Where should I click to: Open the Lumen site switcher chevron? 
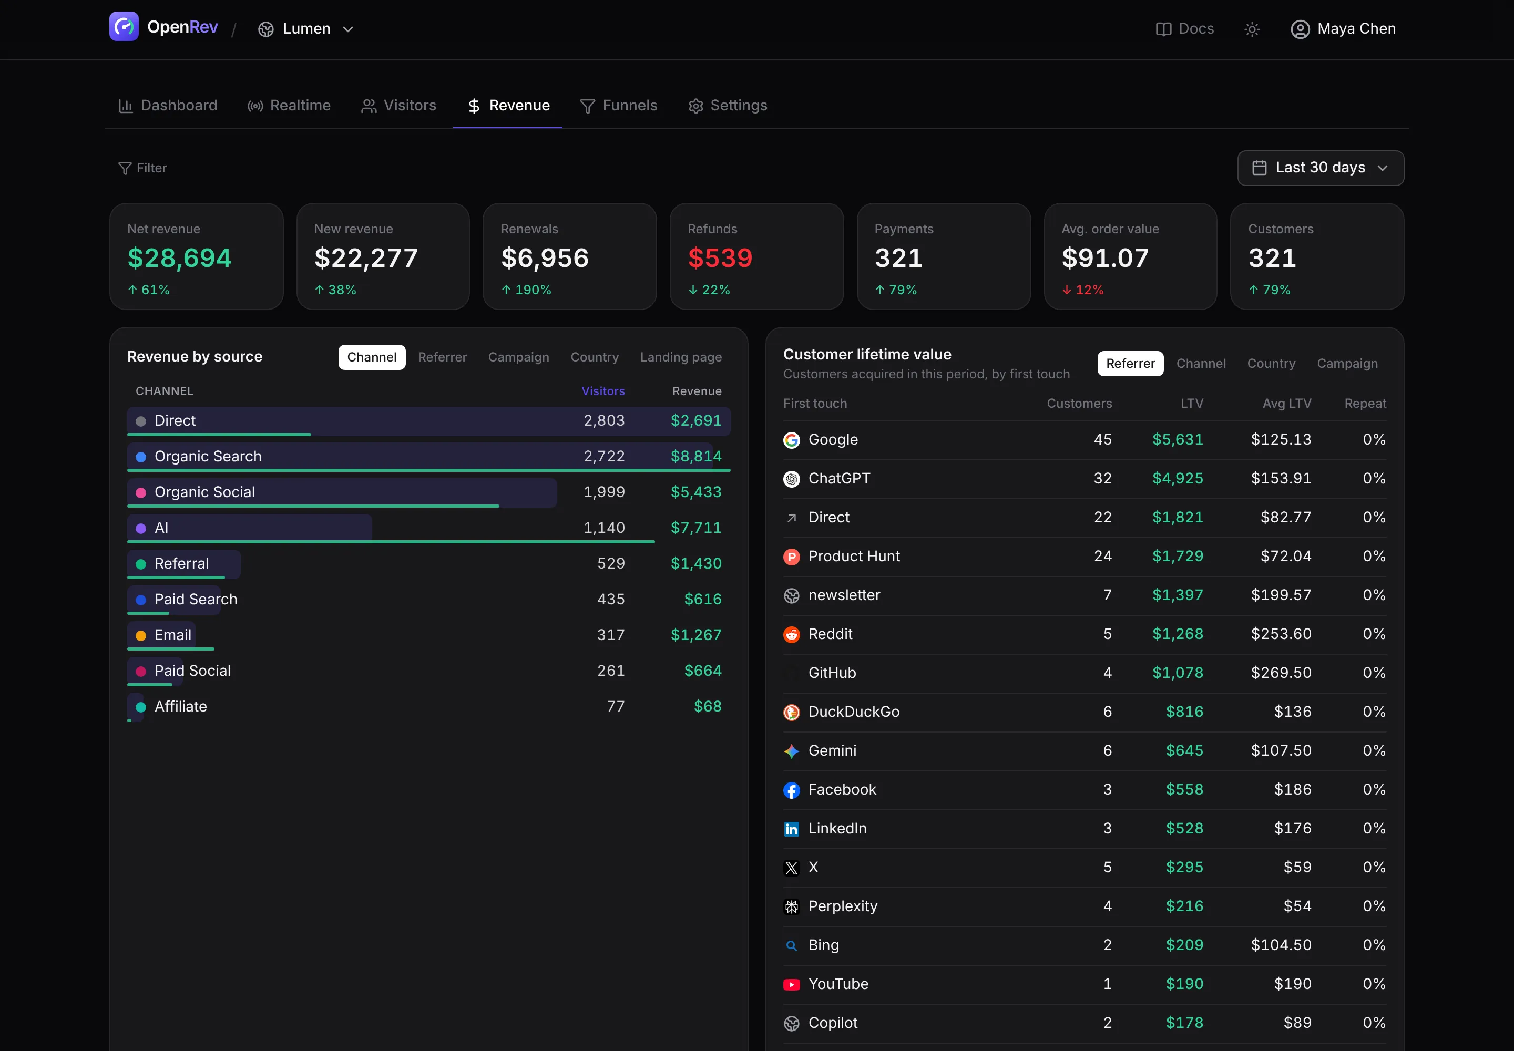(x=349, y=29)
